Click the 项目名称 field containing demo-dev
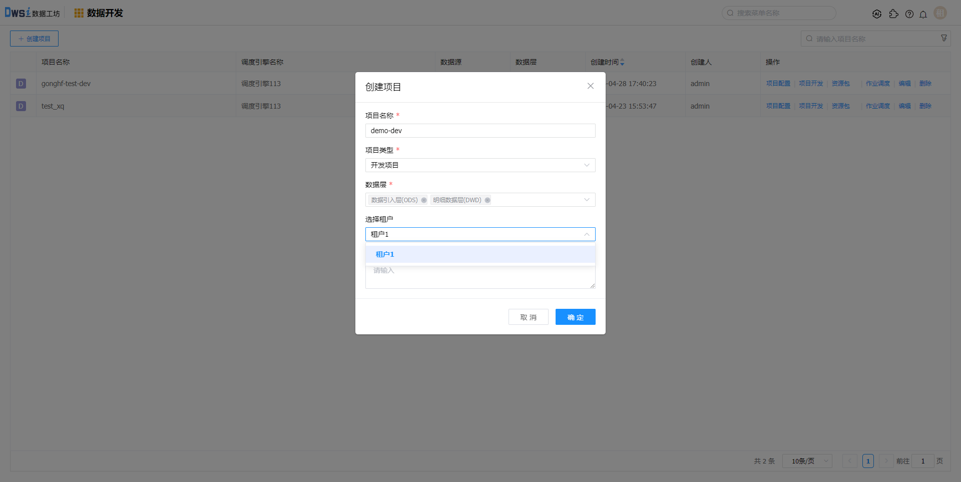Screen dimensions: 961x482 (x=480, y=131)
